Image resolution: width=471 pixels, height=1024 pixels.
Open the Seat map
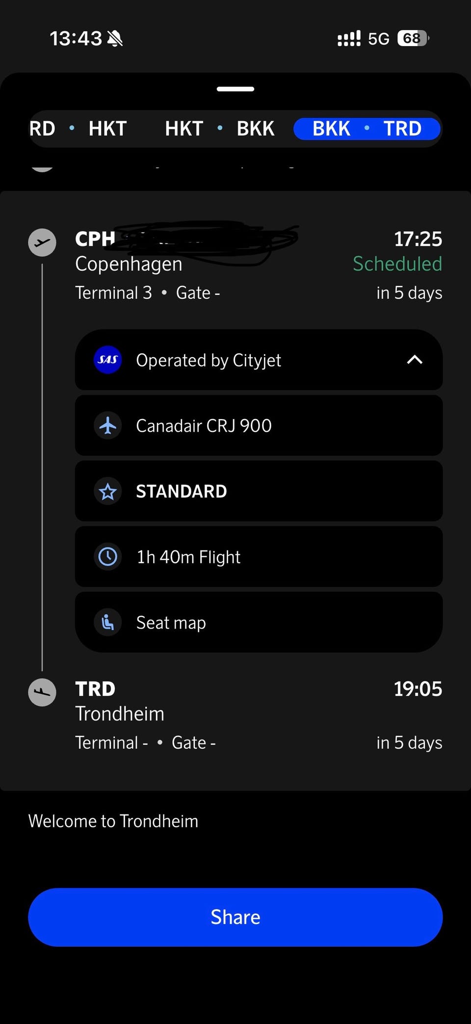pyautogui.click(x=259, y=622)
